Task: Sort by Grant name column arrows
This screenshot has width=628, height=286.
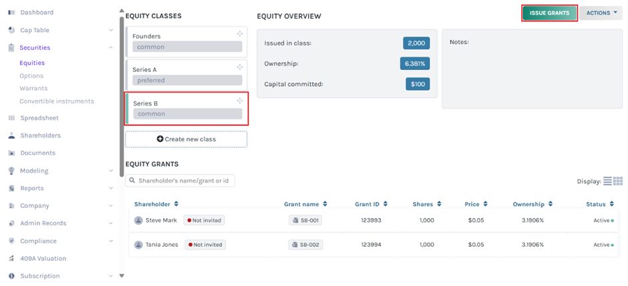Action: point(325,204)
